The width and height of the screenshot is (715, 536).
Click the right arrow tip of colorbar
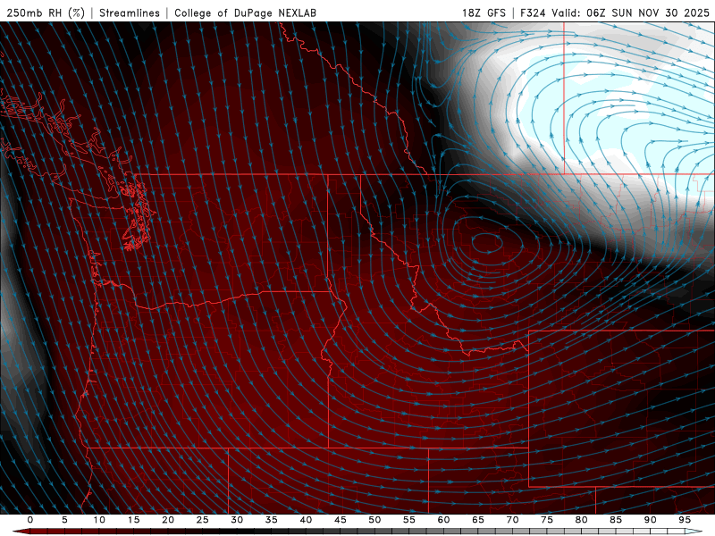point(695,532)
